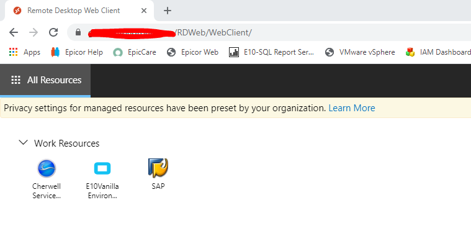Click the All Resources grid icon

point(16,80)
